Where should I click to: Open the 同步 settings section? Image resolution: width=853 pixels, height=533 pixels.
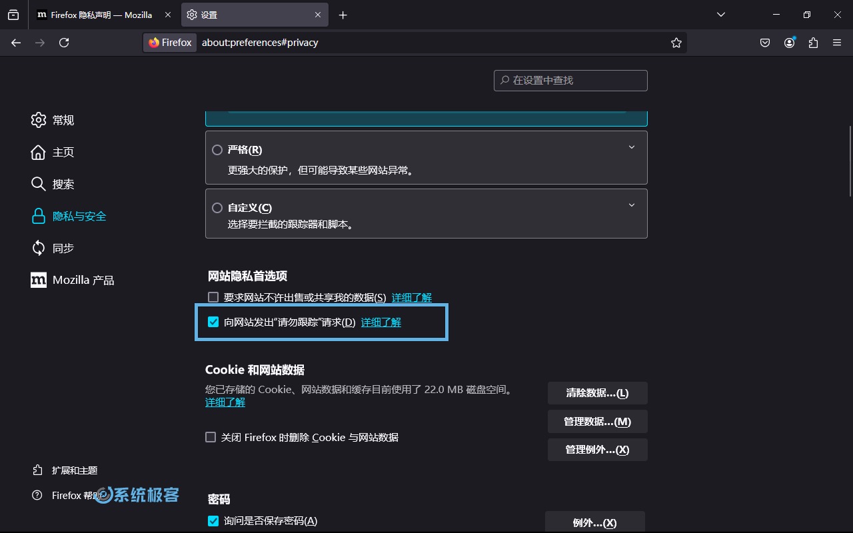tap(52, 248)
